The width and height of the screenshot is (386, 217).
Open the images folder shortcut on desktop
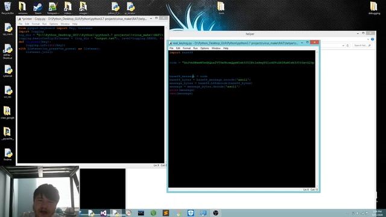point(83,7)
